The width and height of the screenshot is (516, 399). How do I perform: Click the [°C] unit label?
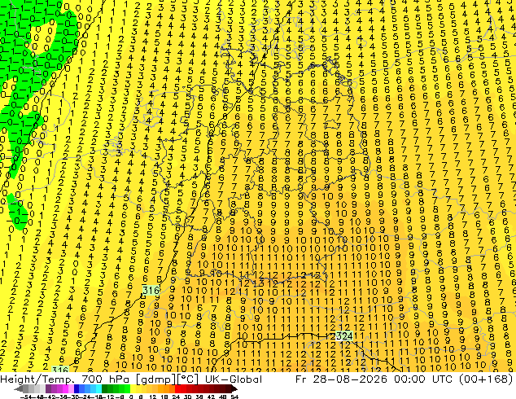(188, 379)
